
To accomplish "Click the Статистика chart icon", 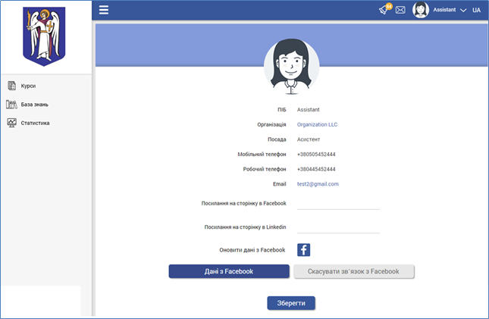I will pos(11,123).
